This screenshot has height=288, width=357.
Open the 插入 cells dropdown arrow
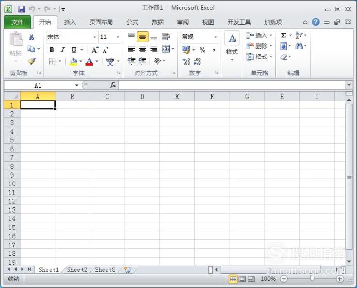click(271, 35)
